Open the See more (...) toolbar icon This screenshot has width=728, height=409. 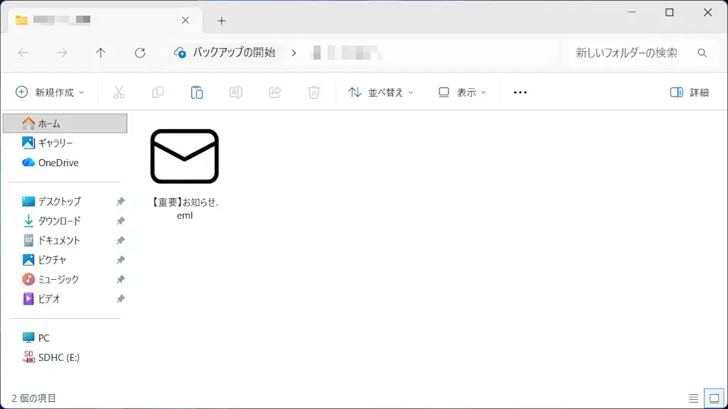point(520,92)
